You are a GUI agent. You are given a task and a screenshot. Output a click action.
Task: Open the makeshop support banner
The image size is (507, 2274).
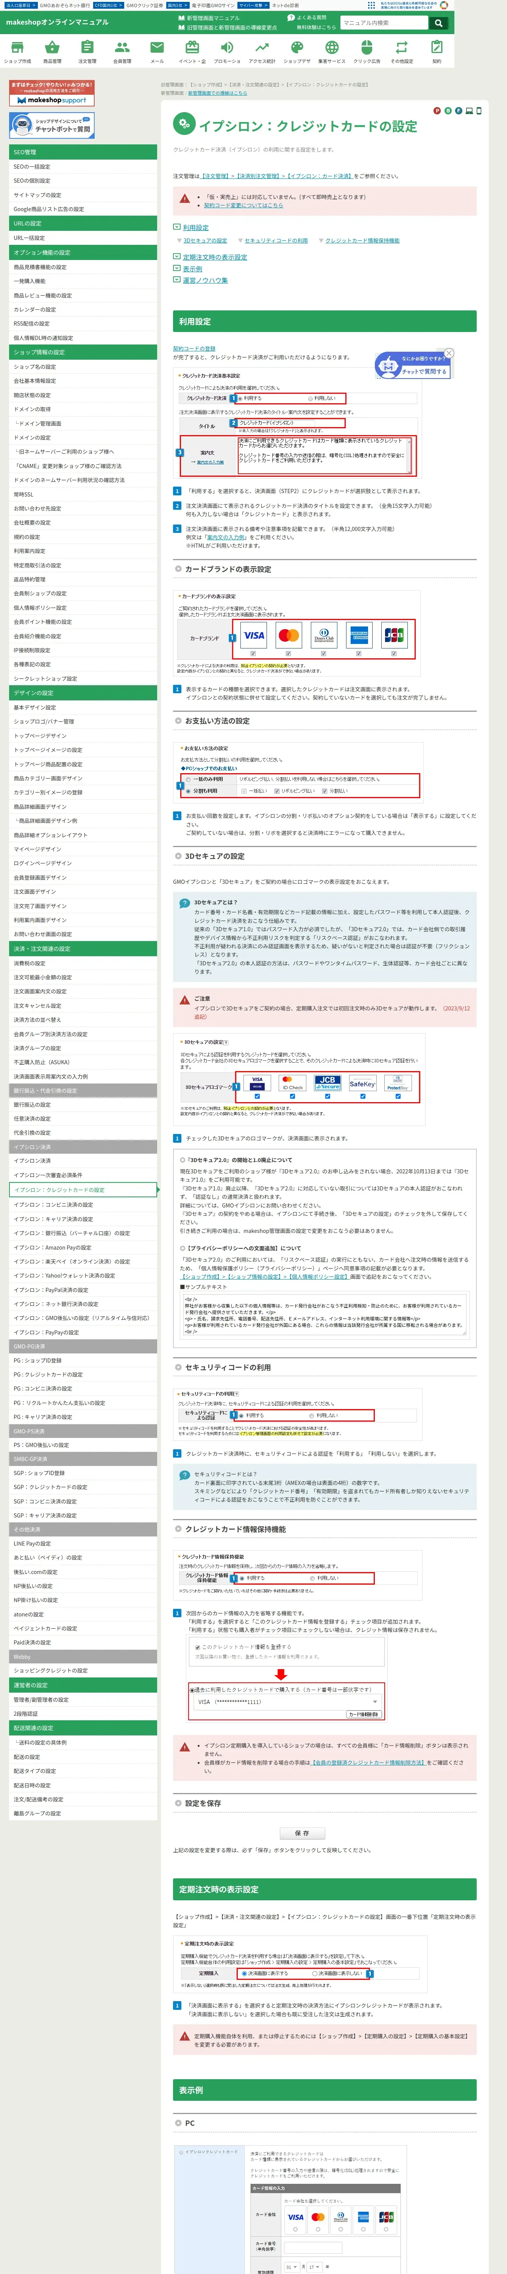(52, 94)
